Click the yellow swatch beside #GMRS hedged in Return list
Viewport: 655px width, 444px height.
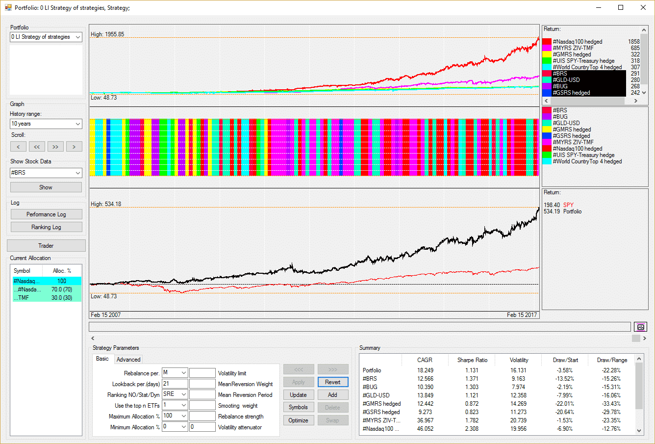547,54
